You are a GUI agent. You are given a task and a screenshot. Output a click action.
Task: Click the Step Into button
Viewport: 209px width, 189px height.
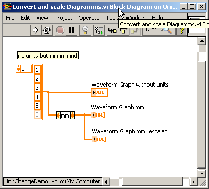point(113,30)
